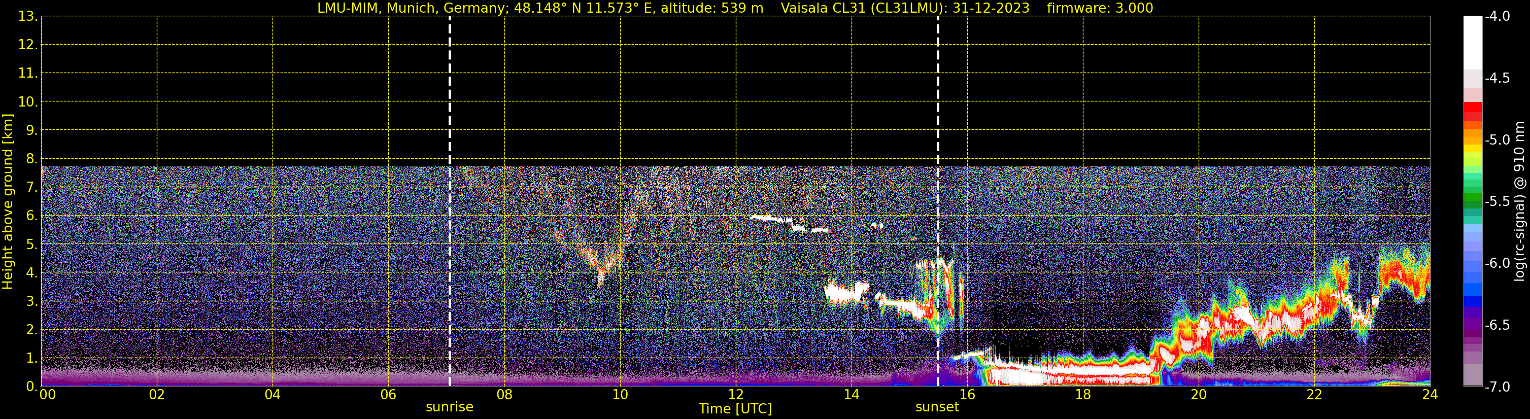The height and width of the screenshot is (419, 1530).
Task: Click the '8.' height axis tick label
Action: point(31,159)
